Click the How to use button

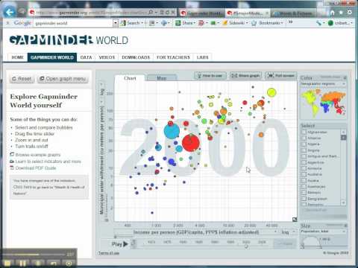pos(210,75)
